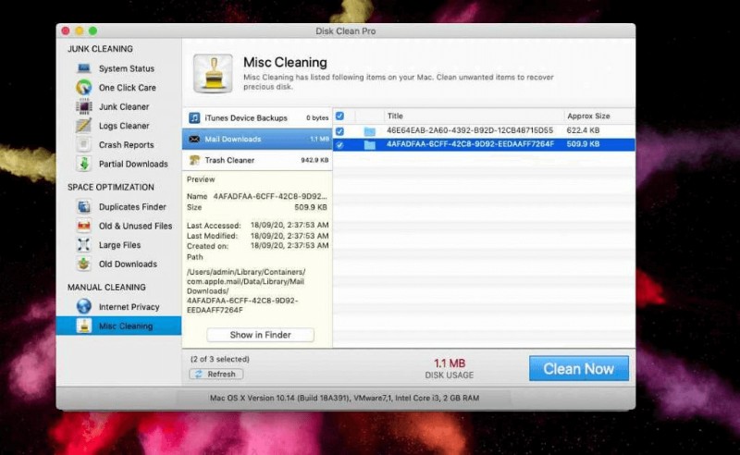This screenshot has width=740, height=455.
Task: Select the One Click Care icon
Action: coord(84,87)
